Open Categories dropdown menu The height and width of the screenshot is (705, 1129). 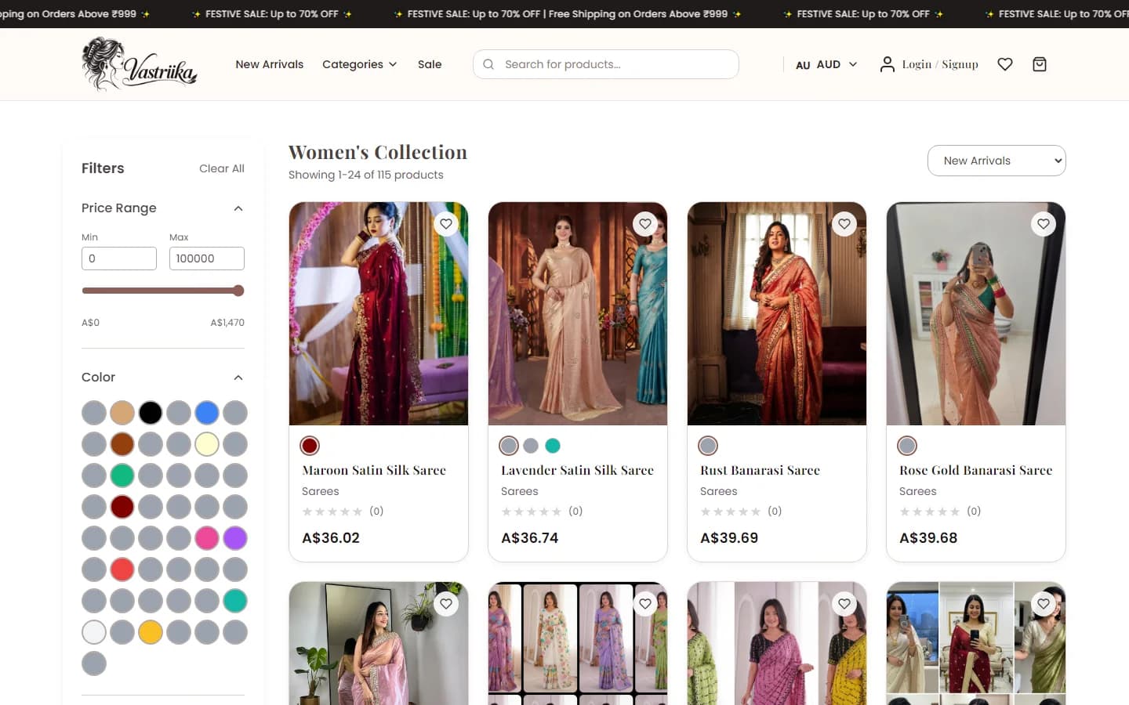point(360,64)
